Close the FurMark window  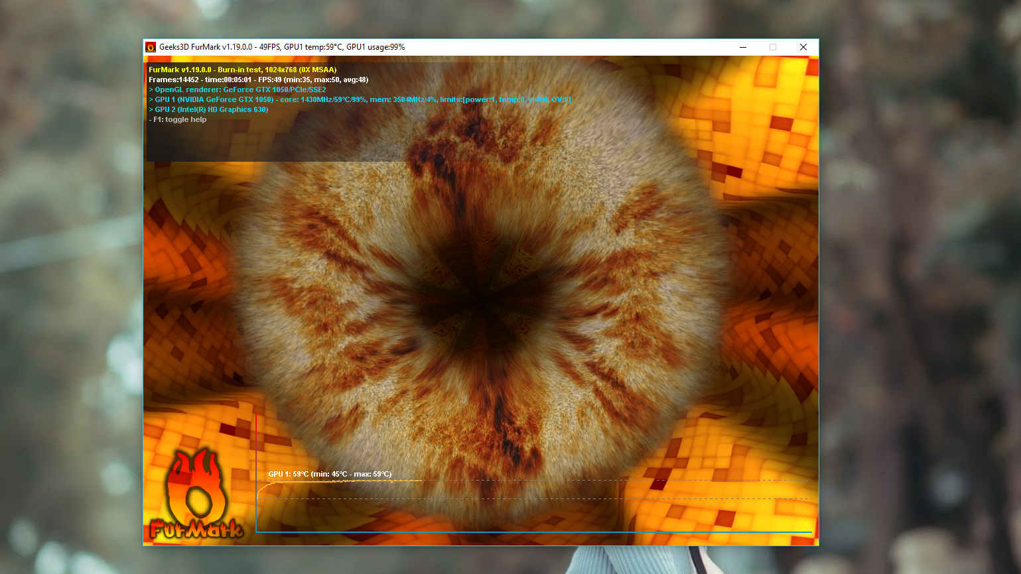803,47
